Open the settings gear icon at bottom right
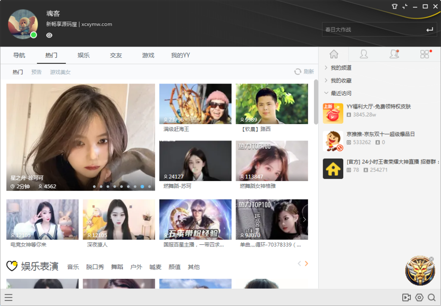This screenshot has height=306, width=441. (419, 297)
